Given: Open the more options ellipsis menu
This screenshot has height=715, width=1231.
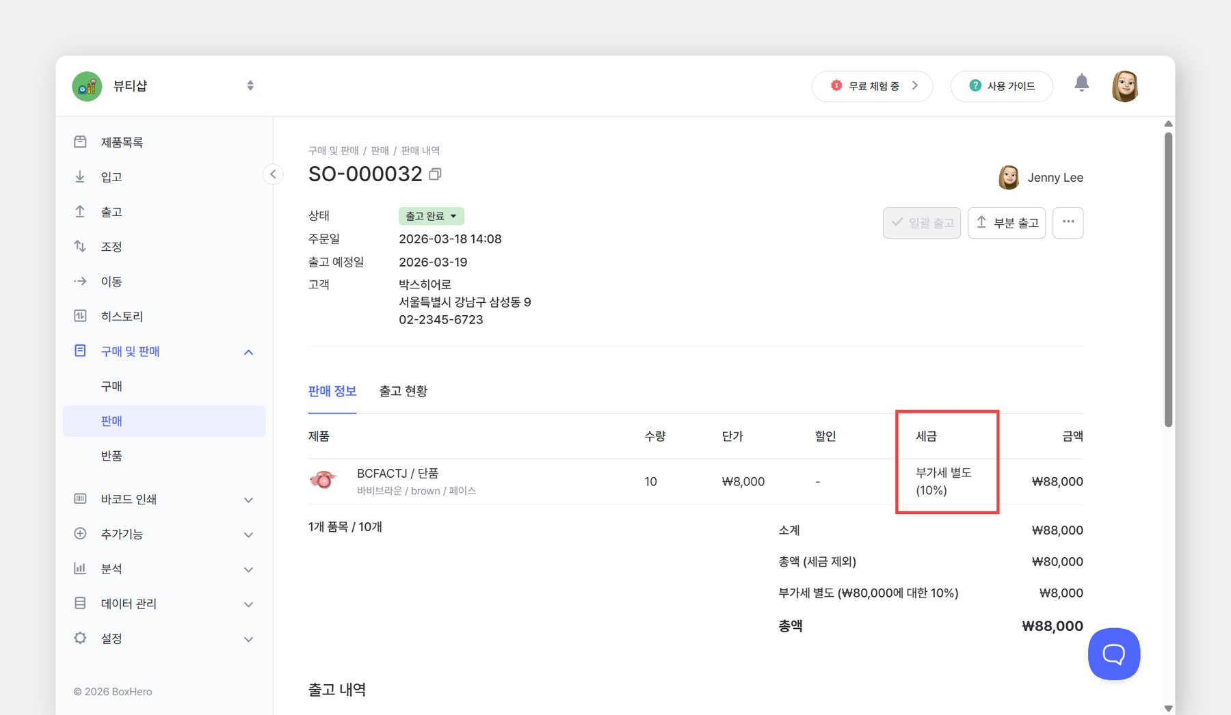Looking at the screenshot, I should pos(1068,222).
